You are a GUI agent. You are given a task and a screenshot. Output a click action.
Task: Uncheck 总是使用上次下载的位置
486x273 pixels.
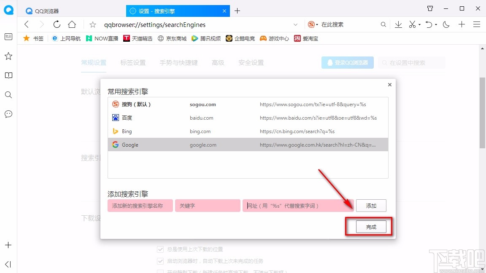160,249
